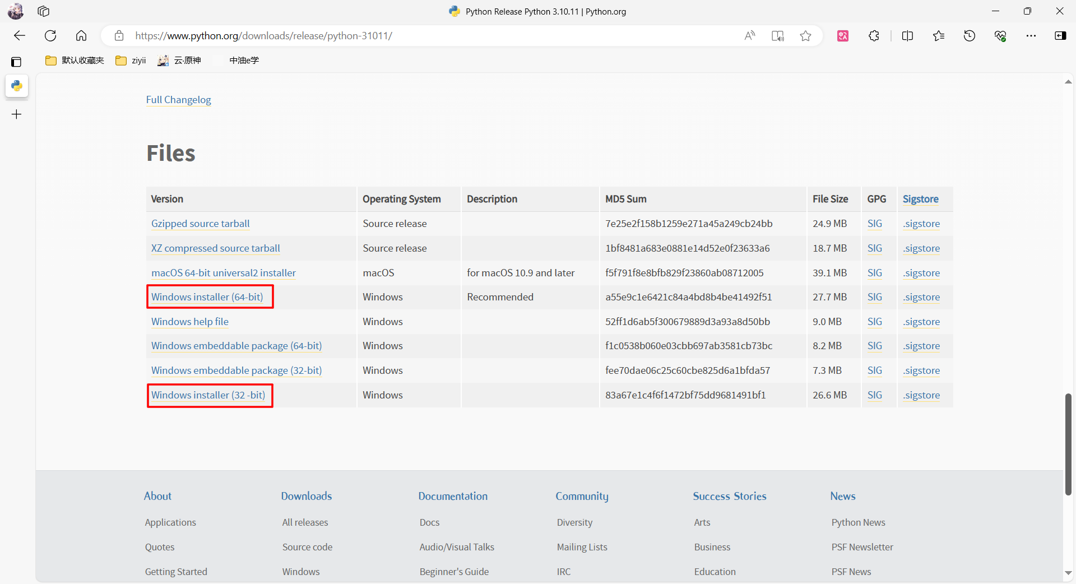Image resolution: width=1076 pixels, height=584 pixels.
Task: Click the address bar URL field
Action: pyautogui.click(x=426, y=36)
